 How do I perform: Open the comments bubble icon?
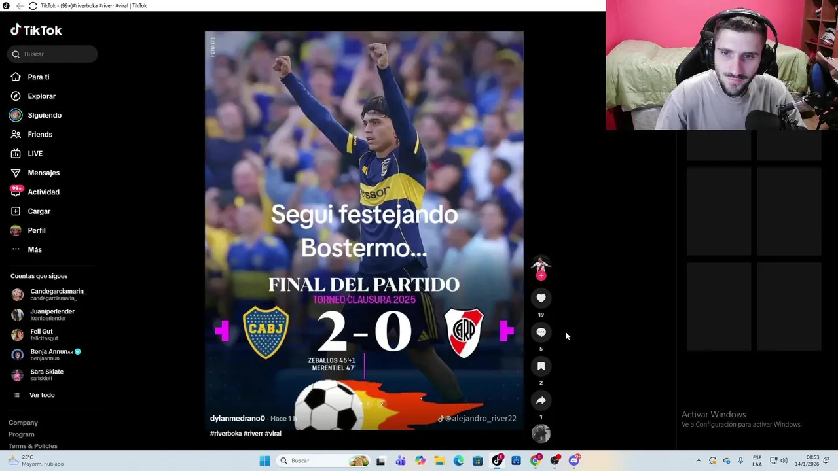pos(541,332)
